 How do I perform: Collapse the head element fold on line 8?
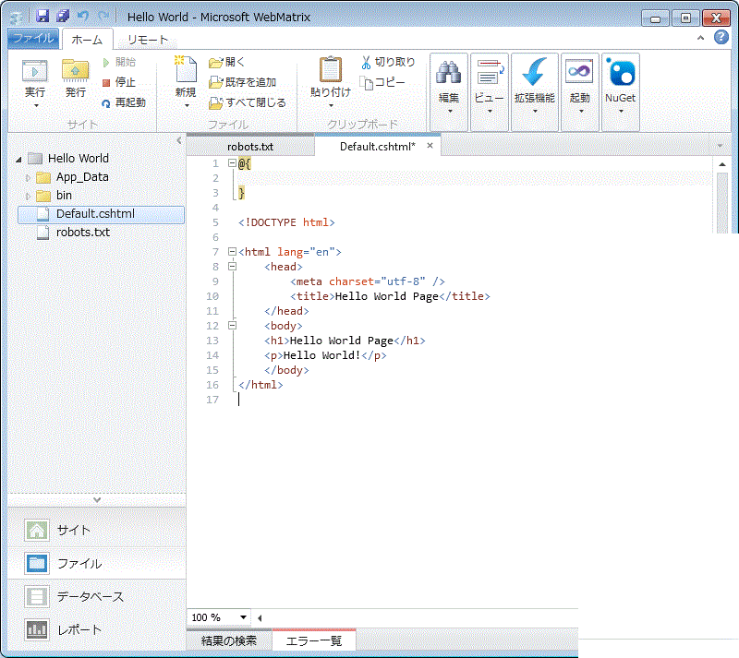(232, 266)
